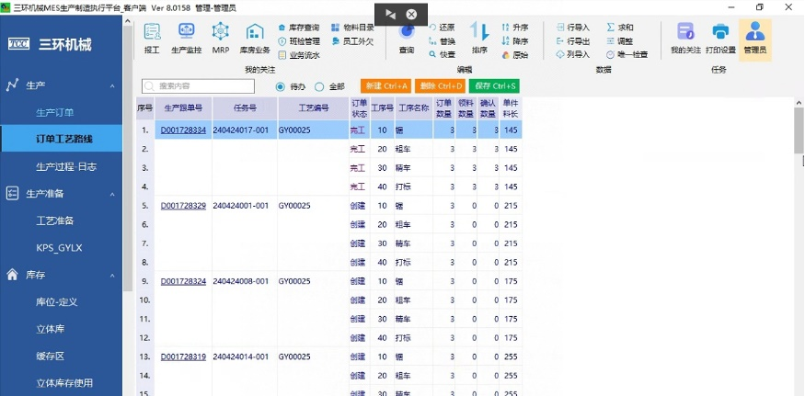Open 缓存区 in the sidebar
This screenshot has width=805, height=396.
tap(51, 356)
